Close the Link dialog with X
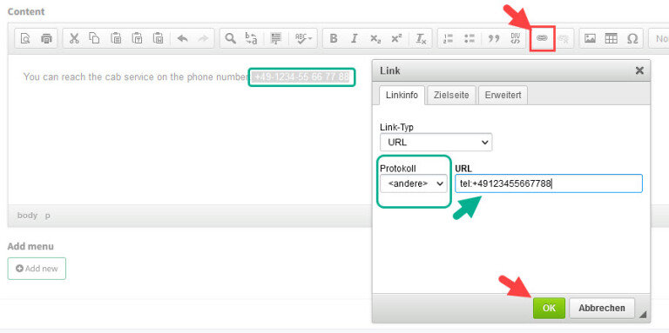 click(639, 70)
